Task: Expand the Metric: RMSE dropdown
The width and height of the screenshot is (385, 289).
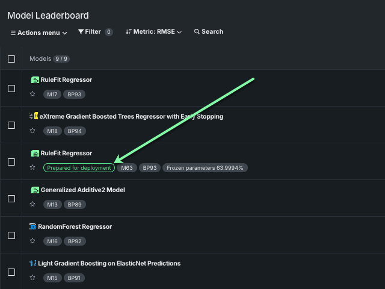Action: point(153,32)
